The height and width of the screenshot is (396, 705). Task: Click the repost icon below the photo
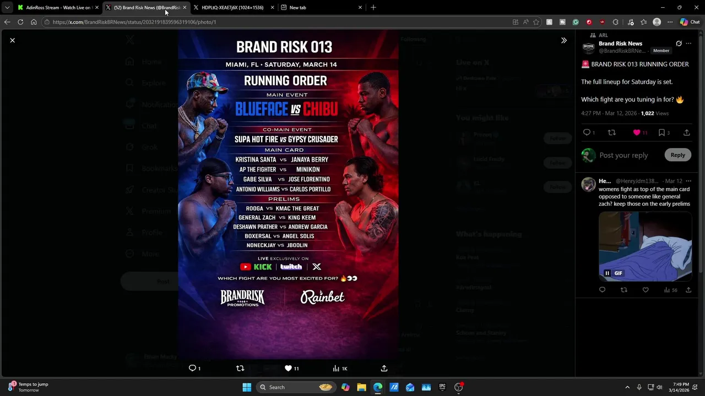pos(240,368)
